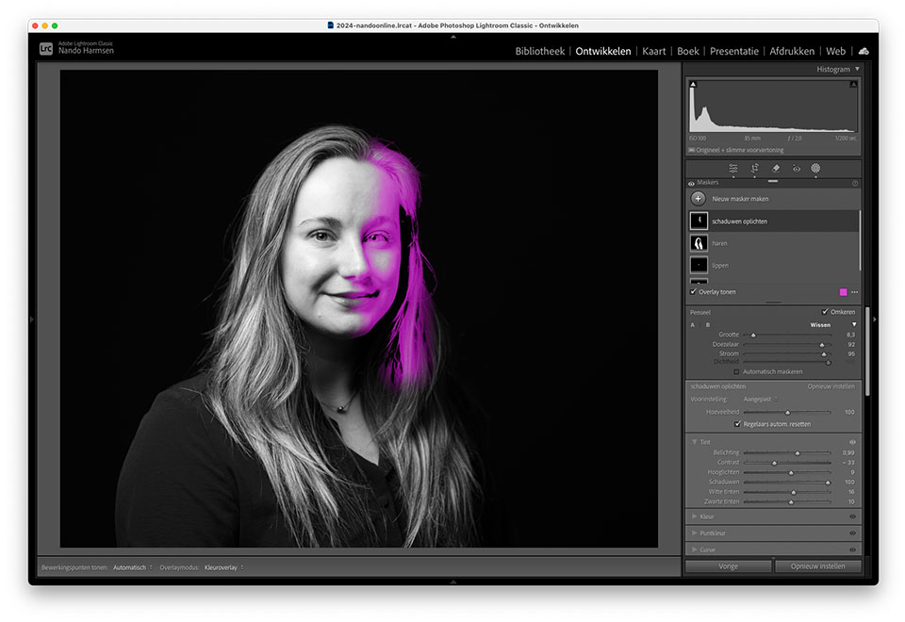Viewport: 905px width, 622px height.
Task: Switch to the Bibliotheek module
Action: 539,51
